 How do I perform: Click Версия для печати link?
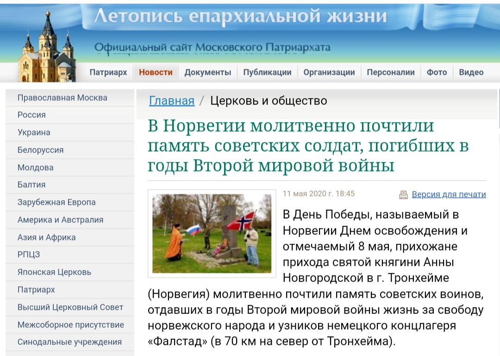click(449, 194)
